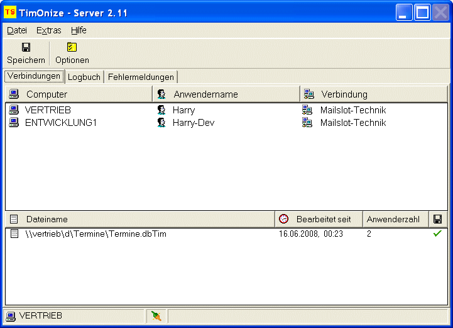
Task: Click the Optionen toolbar button label
Action: tap(72, 60)
